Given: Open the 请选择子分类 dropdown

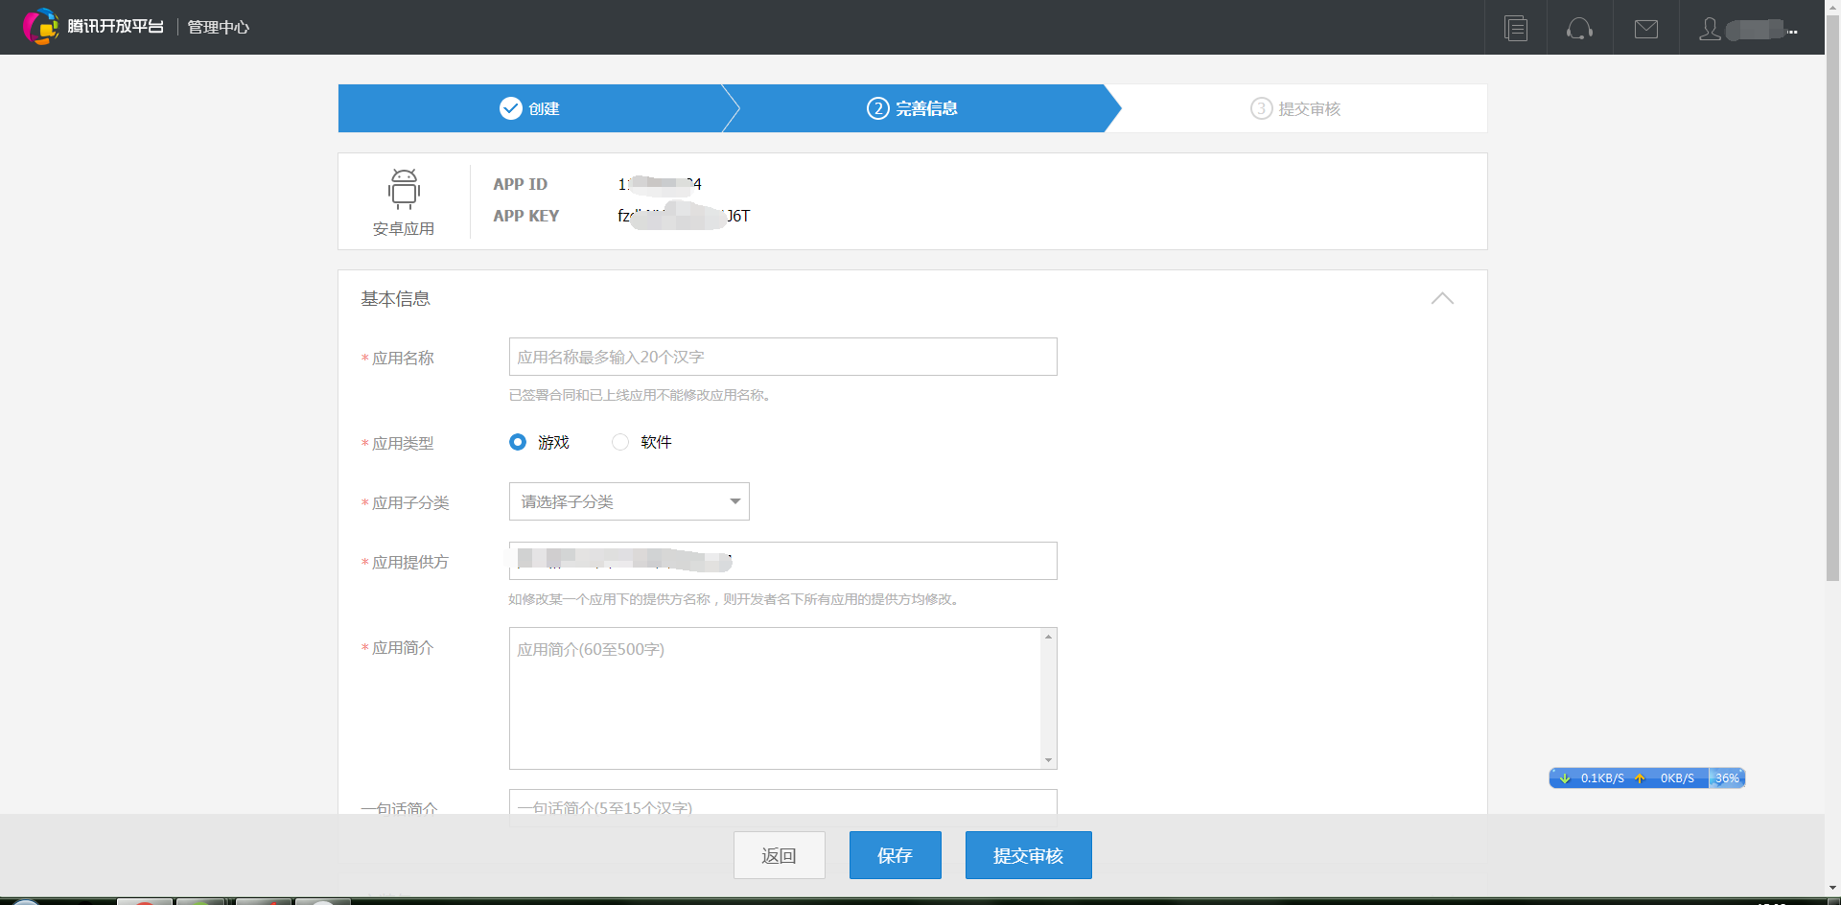Looking at the screenshot, I should (629, 501).
